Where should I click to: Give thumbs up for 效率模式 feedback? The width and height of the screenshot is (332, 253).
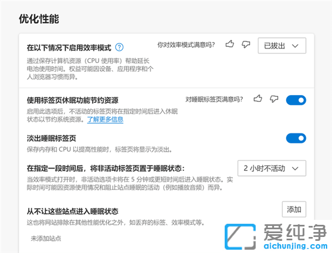(x=230, y=44)
